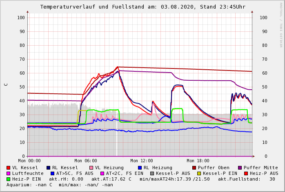The height and width of the screenshot is (192, 285).
Task: Click the Temperaturverlauf und Fuellstand chart title
Action: (x=142, y=7)
